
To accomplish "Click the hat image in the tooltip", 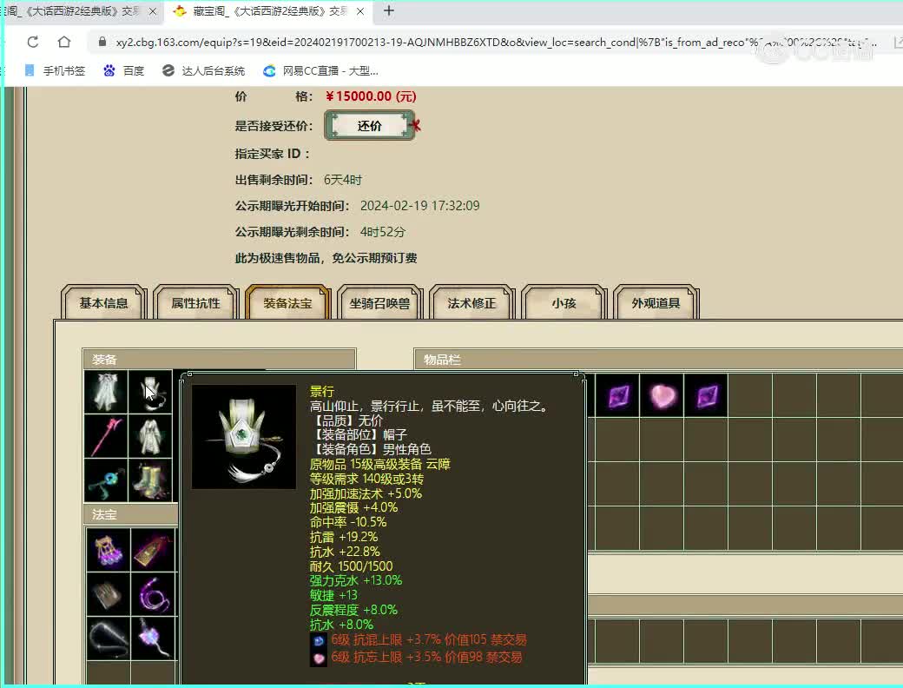I will click(x=244, y=437).
